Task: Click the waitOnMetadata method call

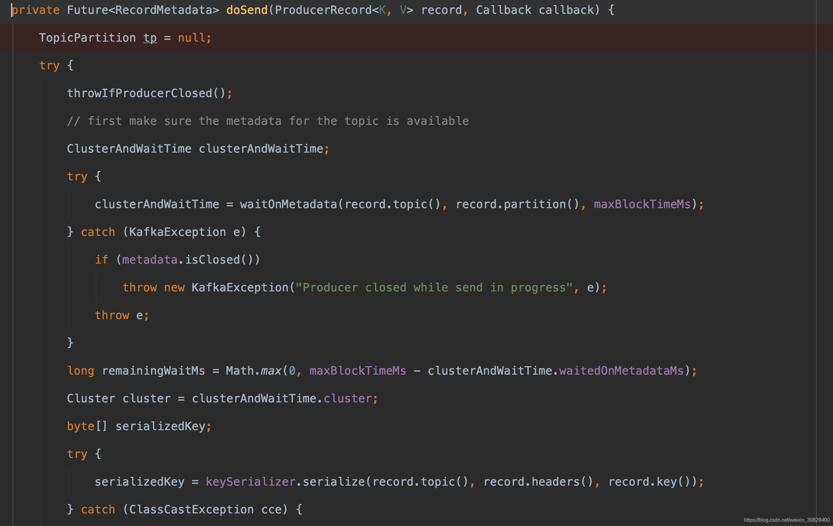Action: click(288, 204)
